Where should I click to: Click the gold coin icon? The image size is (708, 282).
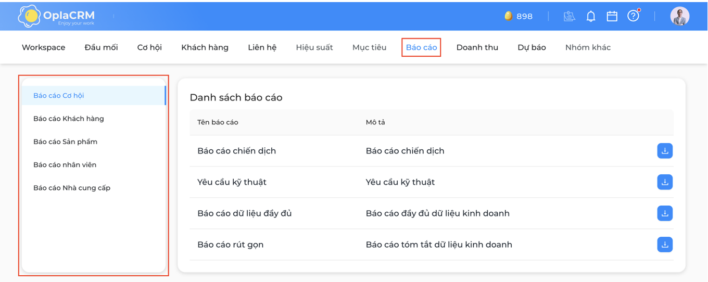tap(508, 16)
